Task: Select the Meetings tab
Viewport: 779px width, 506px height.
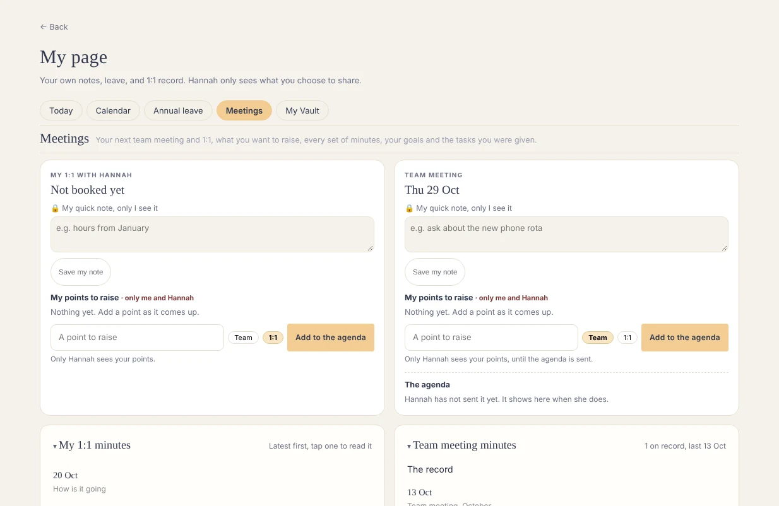Action: pyautogui.click(x=244, y=110)
